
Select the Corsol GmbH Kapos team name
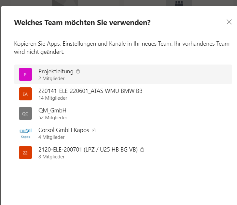(x=63, y=130)
